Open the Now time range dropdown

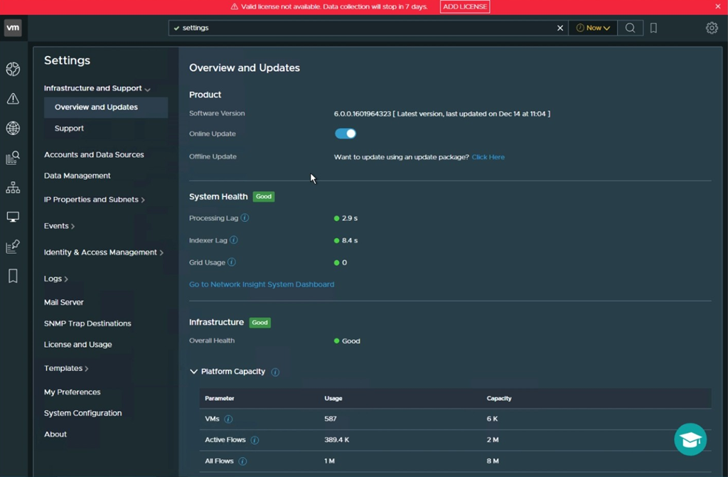coord(592,28)
